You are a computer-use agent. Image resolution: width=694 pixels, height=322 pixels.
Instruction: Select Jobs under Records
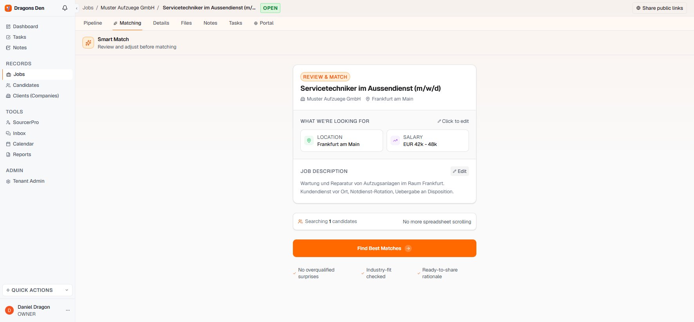[37, 74]
